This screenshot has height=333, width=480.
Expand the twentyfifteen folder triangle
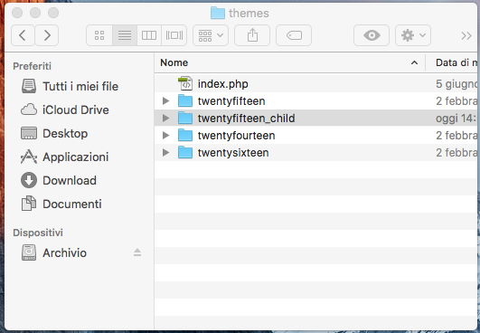pyautogui.click(x=165, y=100)
